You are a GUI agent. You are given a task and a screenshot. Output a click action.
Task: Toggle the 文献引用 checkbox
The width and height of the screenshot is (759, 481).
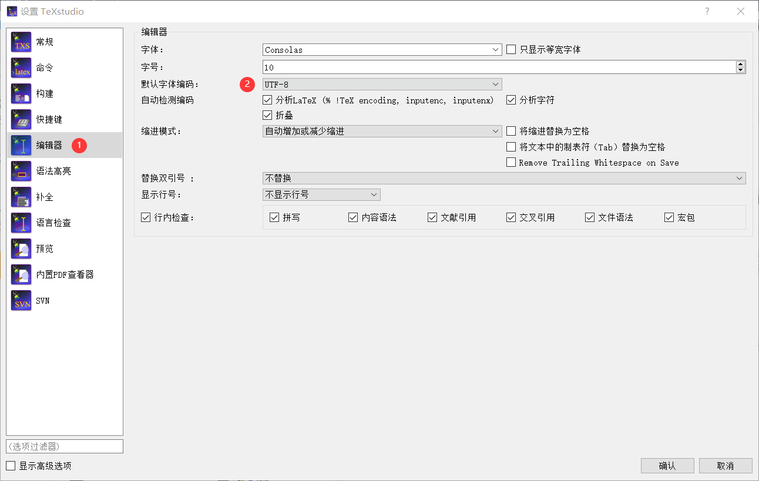[433, 218]
